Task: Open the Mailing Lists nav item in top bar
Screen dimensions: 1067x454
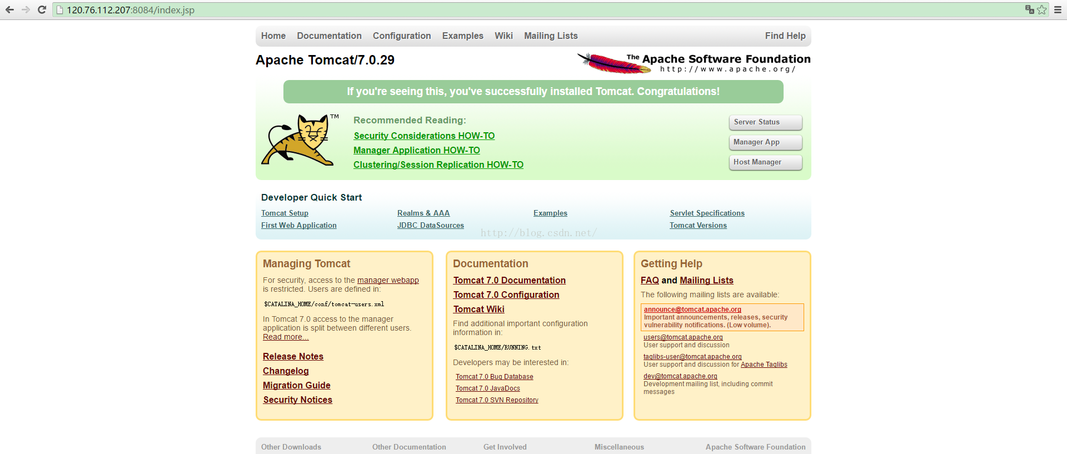Action: [551, 36]
